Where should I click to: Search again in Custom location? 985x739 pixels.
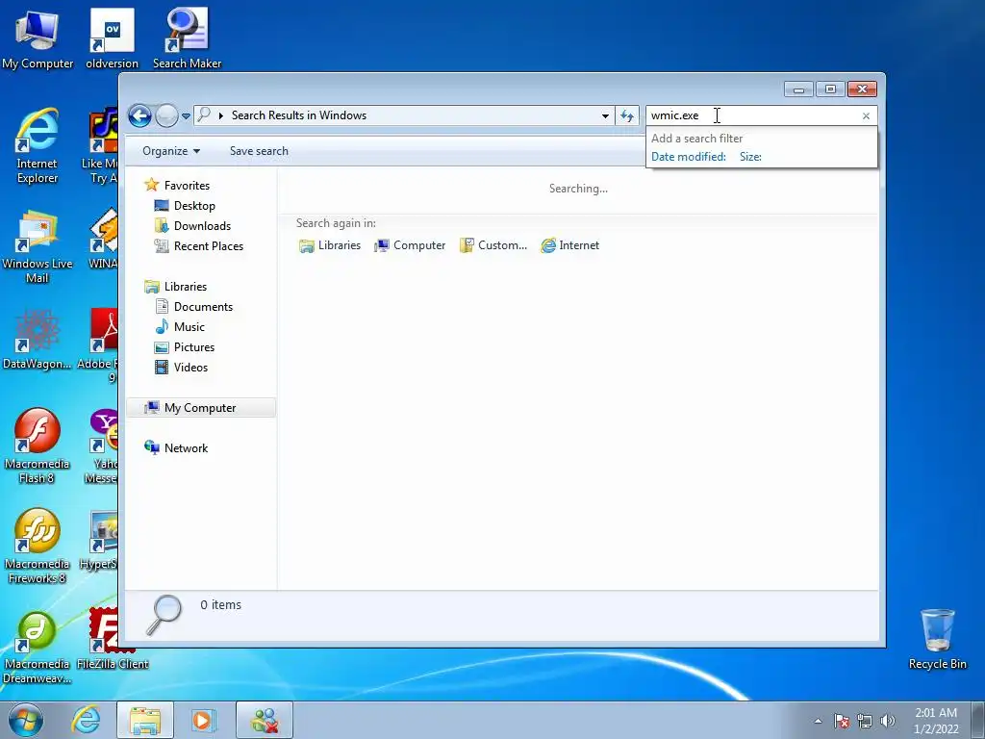click(493, 245)
